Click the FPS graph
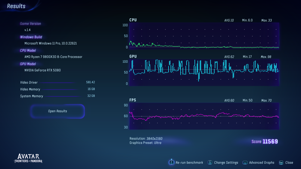Image resolution: width=301 pixels, height=169 pixels. tap(204, 116)
